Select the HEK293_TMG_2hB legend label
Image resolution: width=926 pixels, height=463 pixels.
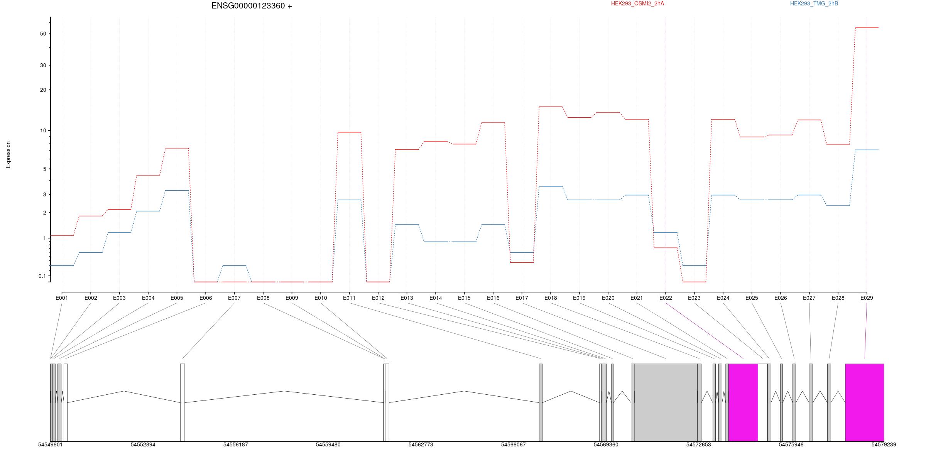[814, 3]
